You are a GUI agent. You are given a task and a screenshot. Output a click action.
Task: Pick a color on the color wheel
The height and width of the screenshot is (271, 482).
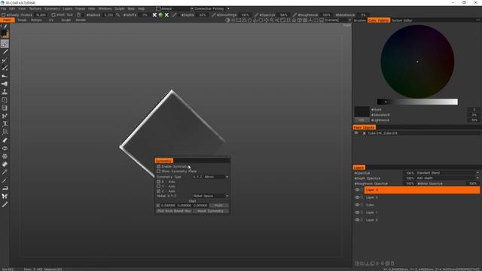click(x=417, y=62)
